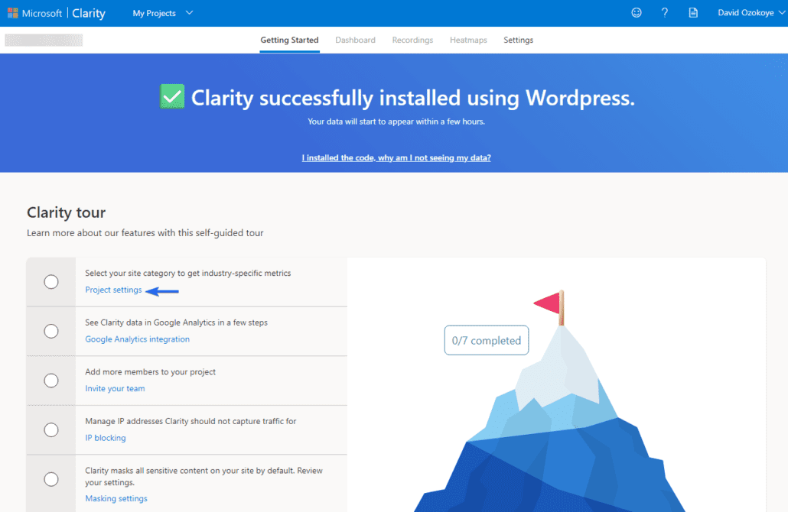Open the smiley feedback icon

pos(637,13)
